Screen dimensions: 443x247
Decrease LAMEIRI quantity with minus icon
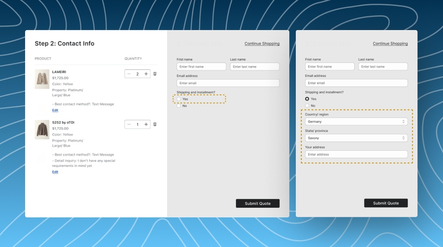coord(129,74)
